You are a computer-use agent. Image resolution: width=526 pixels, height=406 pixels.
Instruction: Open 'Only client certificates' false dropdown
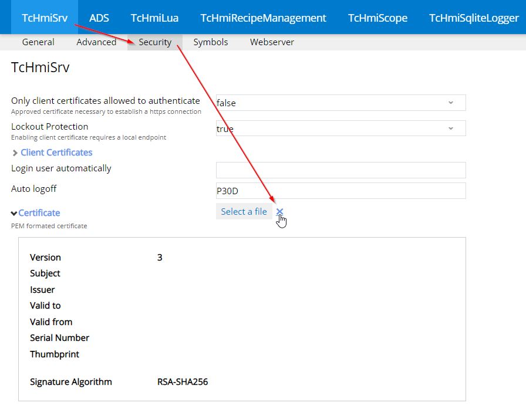(341, 103)
